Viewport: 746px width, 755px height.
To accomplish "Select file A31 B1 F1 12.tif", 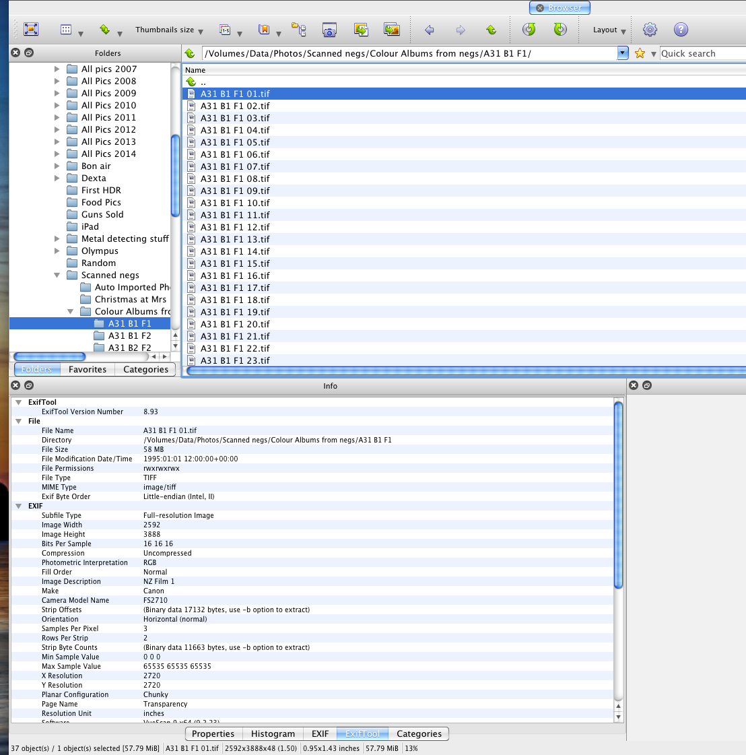I will 235,227.
